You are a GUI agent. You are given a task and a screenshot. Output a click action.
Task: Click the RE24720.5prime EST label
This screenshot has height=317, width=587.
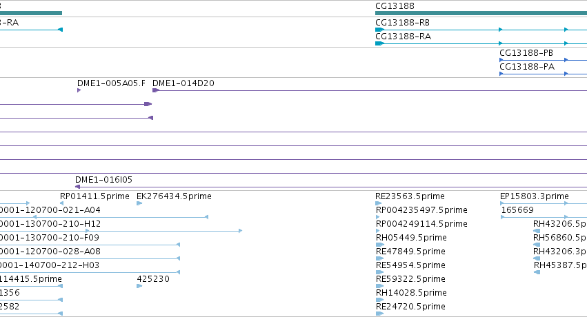pyautogui.click(x=410, y=307)
